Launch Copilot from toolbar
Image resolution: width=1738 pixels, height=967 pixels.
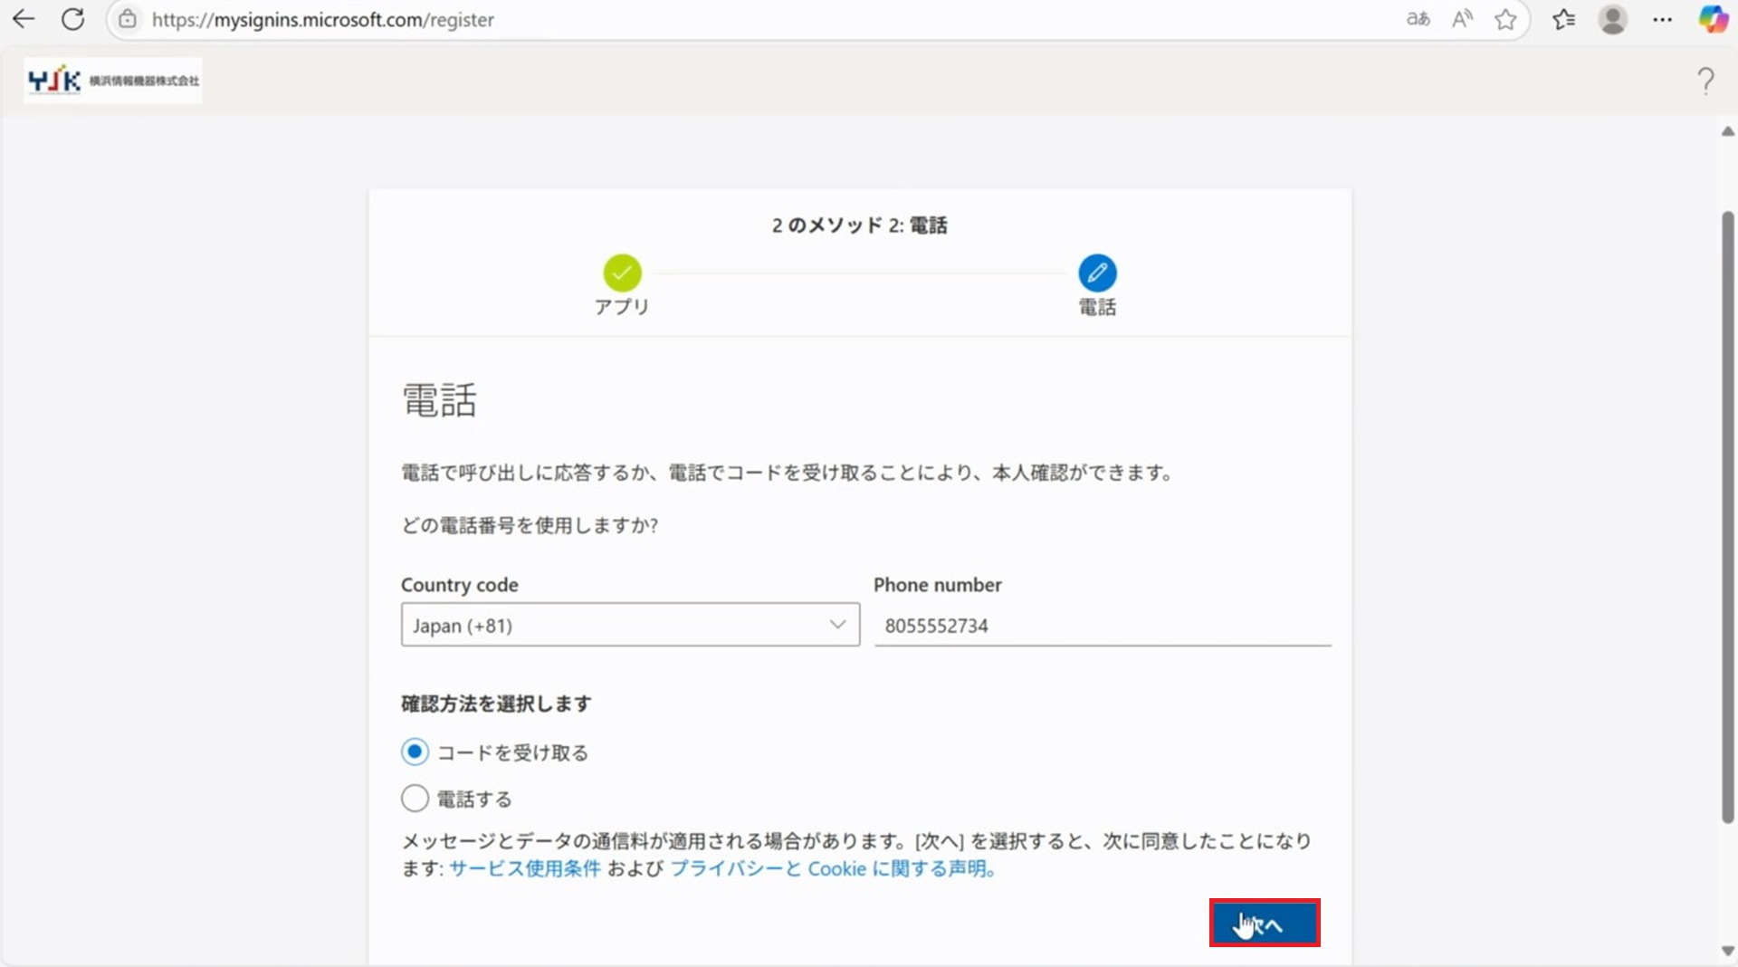tap(1712, 19)
